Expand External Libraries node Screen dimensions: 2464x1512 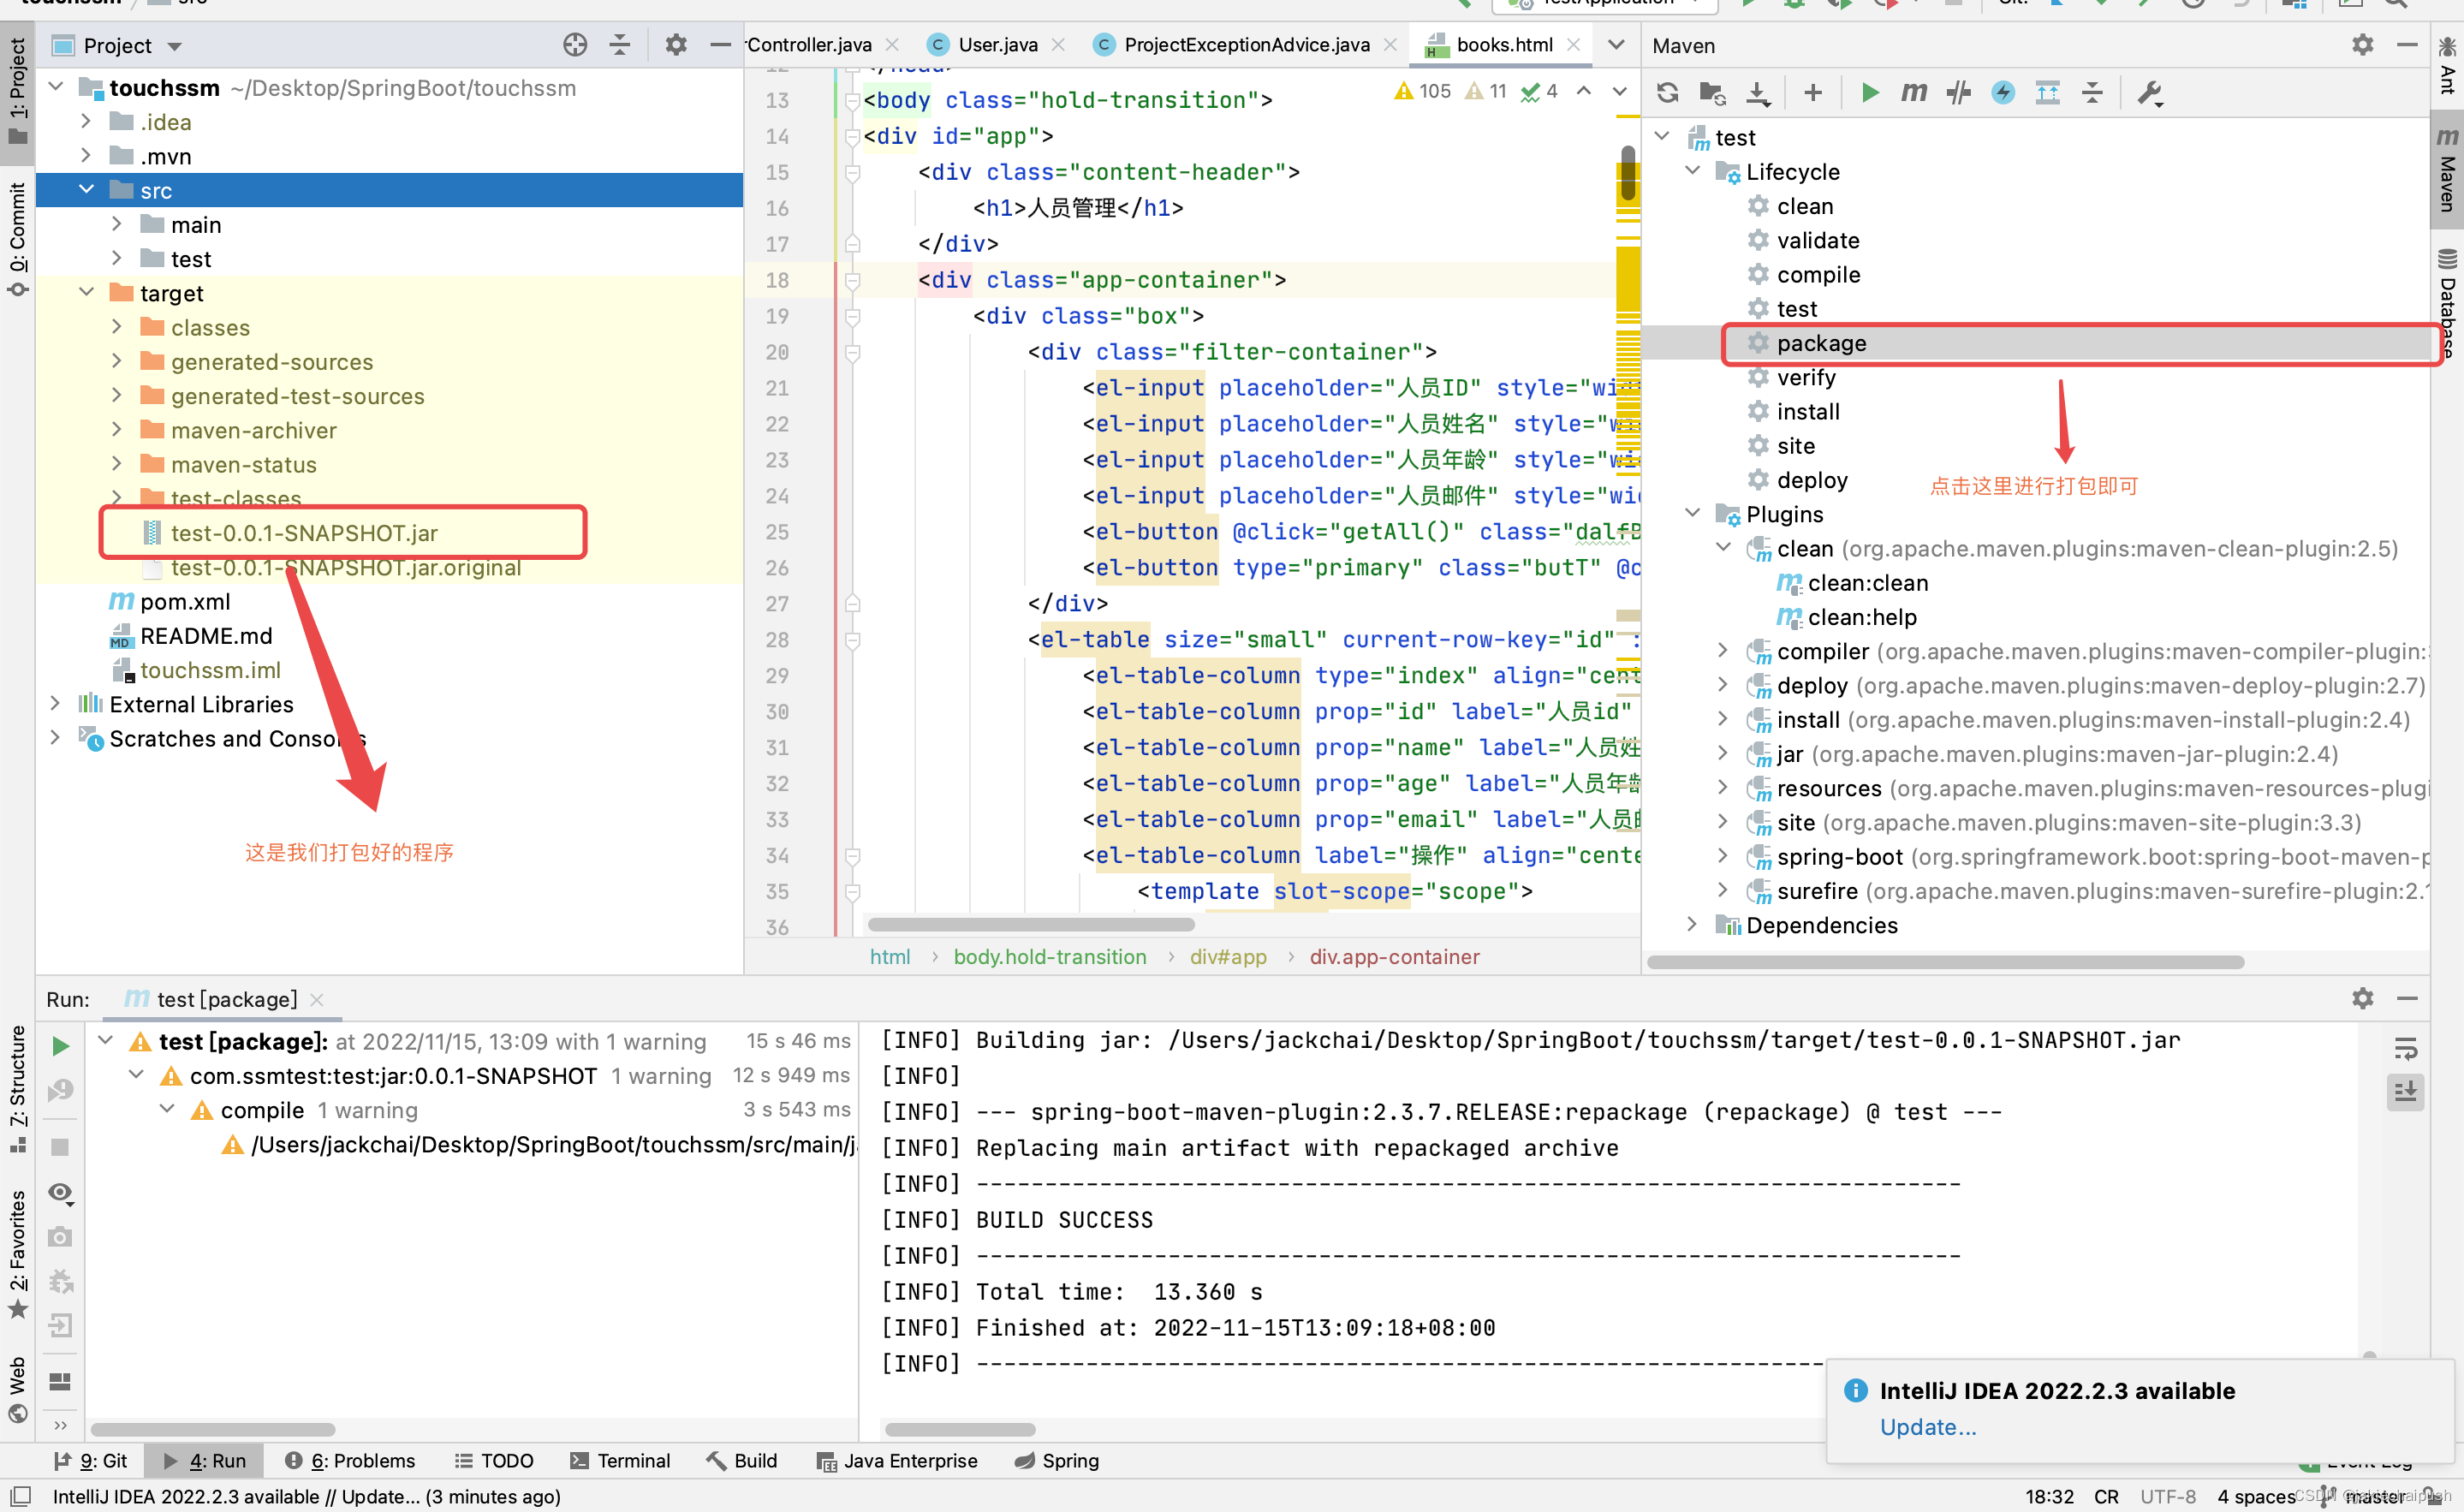click(56, 703)
